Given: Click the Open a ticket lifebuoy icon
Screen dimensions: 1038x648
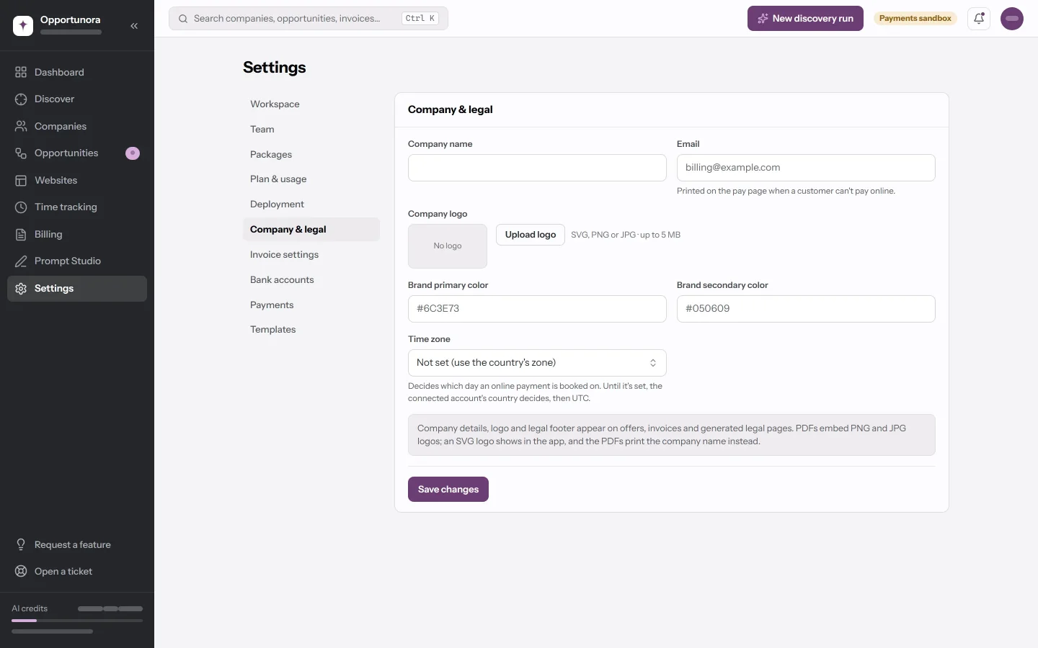Looking at the screenshot, I should click(21, 572).
